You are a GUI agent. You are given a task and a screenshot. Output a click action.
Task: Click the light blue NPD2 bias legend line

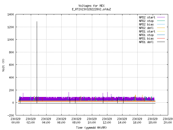[161, 24]
